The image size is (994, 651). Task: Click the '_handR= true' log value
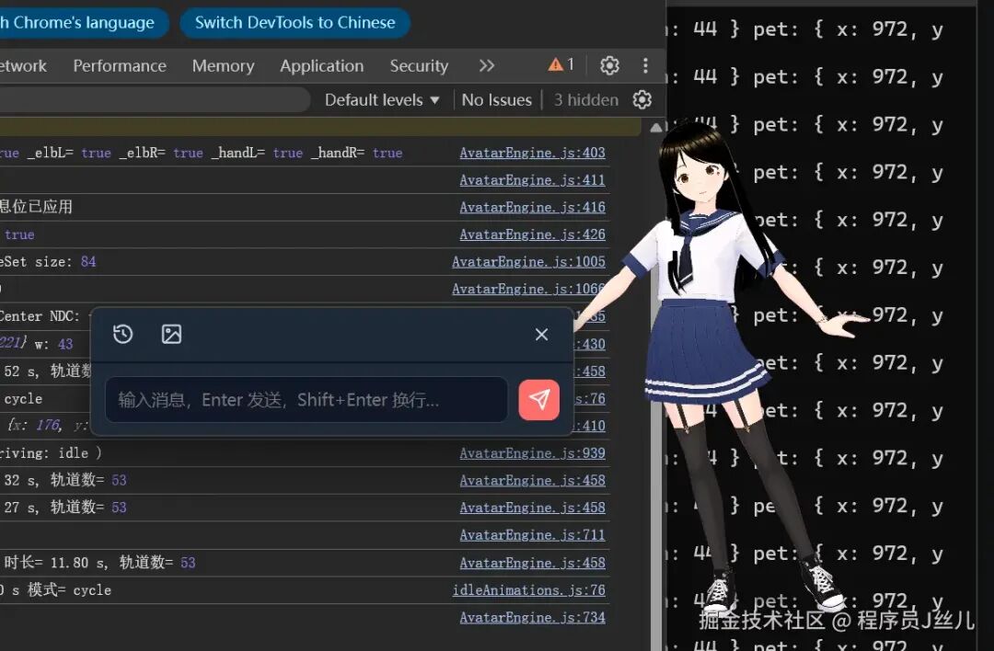point(356,153)
